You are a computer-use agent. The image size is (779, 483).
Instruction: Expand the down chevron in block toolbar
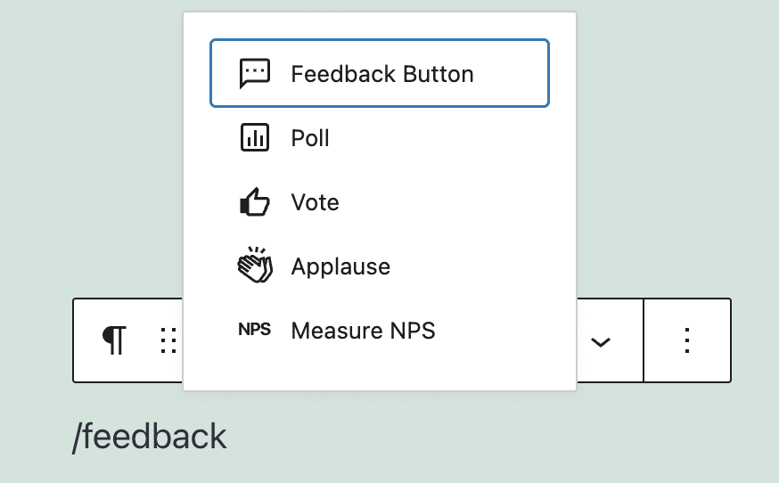pyautogui.click(x=602, y=341)
